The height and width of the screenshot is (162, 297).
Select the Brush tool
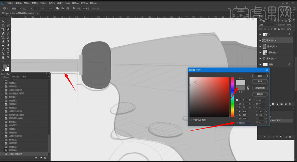click(x=8, y=33)
